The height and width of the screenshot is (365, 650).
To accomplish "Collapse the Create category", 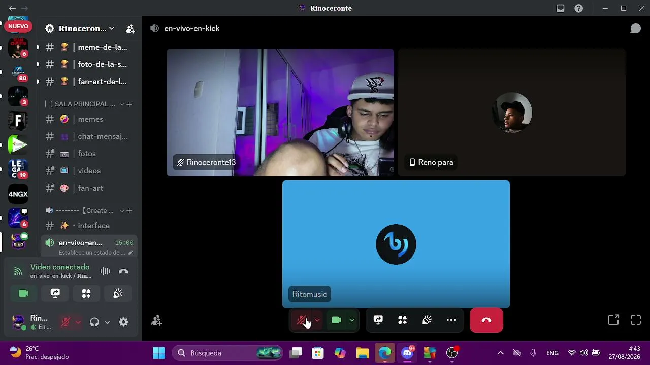I will click(x=84, y=211).
